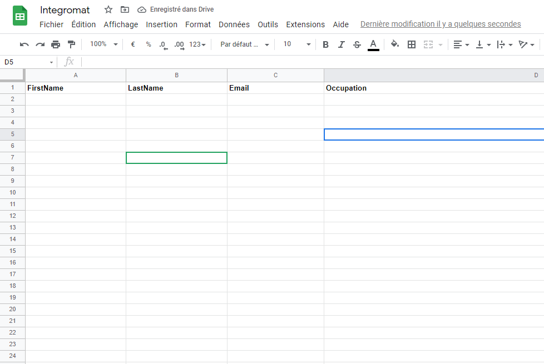Screen dimensions: 544x364
Task: Select row 5 header
Action: tap(12, 134)
